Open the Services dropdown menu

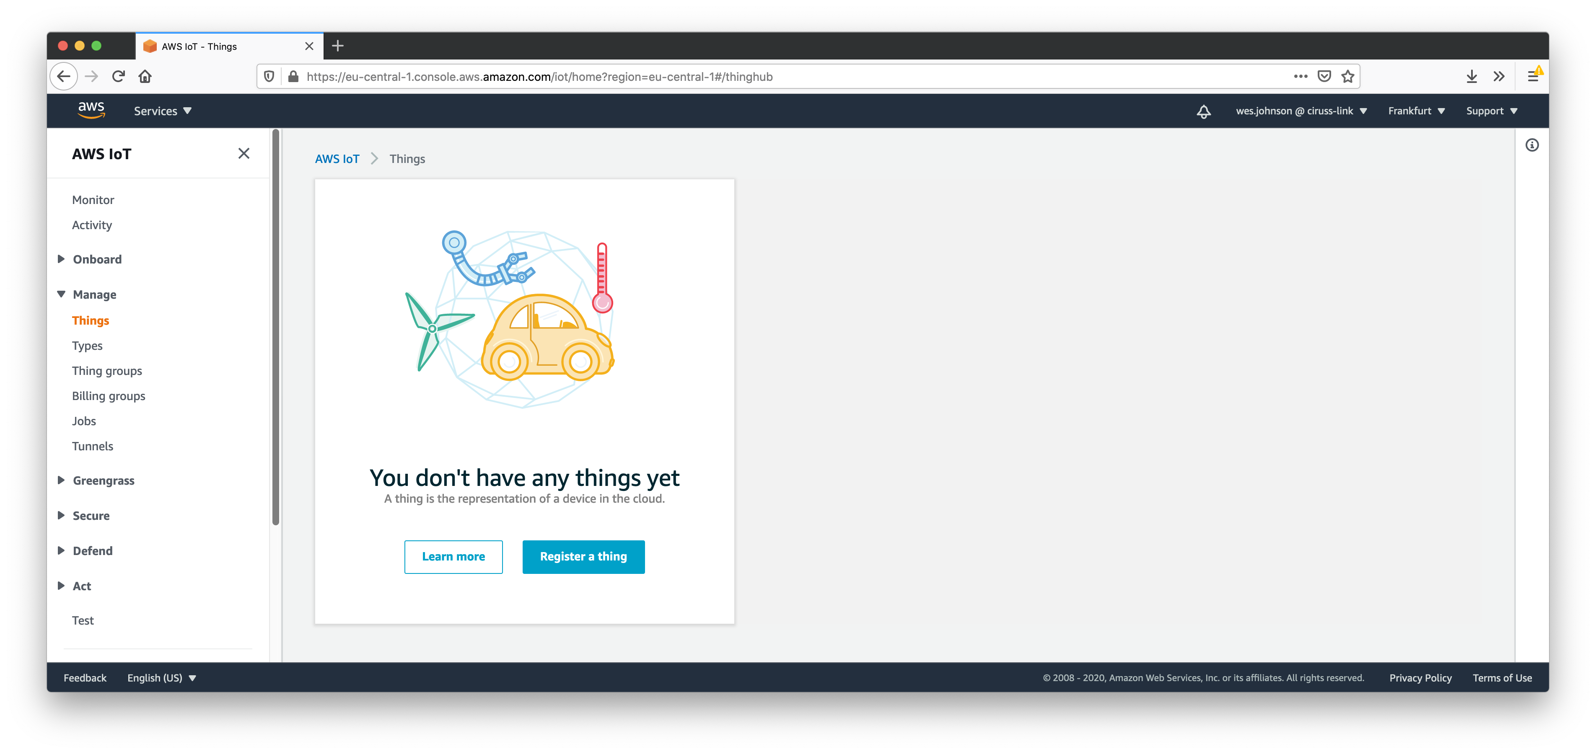pyautogui.click(x=162, y=111)
